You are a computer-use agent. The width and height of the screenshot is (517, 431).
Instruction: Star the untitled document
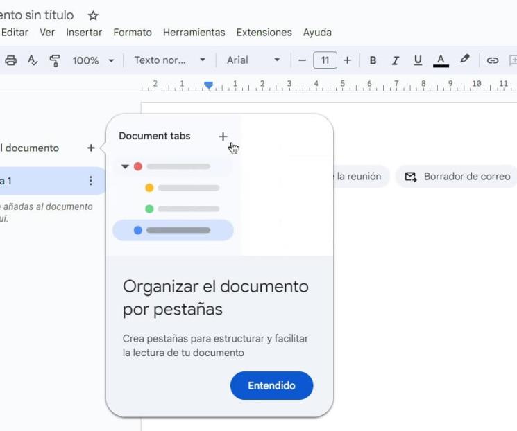(93, 15)
